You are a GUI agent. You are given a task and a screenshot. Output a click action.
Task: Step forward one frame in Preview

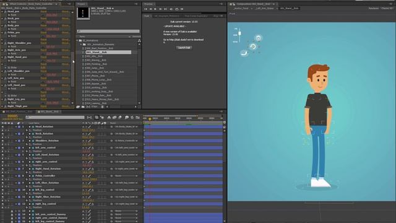tap(160, 9)
